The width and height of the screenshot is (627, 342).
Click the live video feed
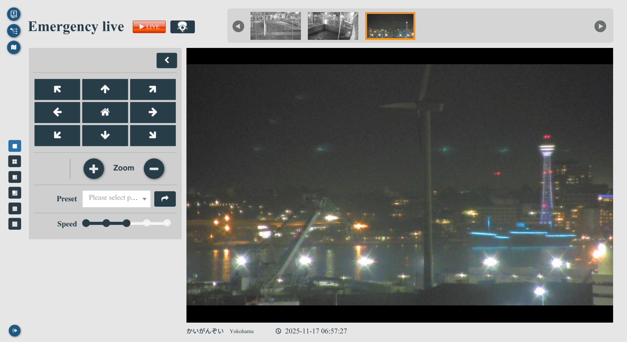[x=400, y=185]
